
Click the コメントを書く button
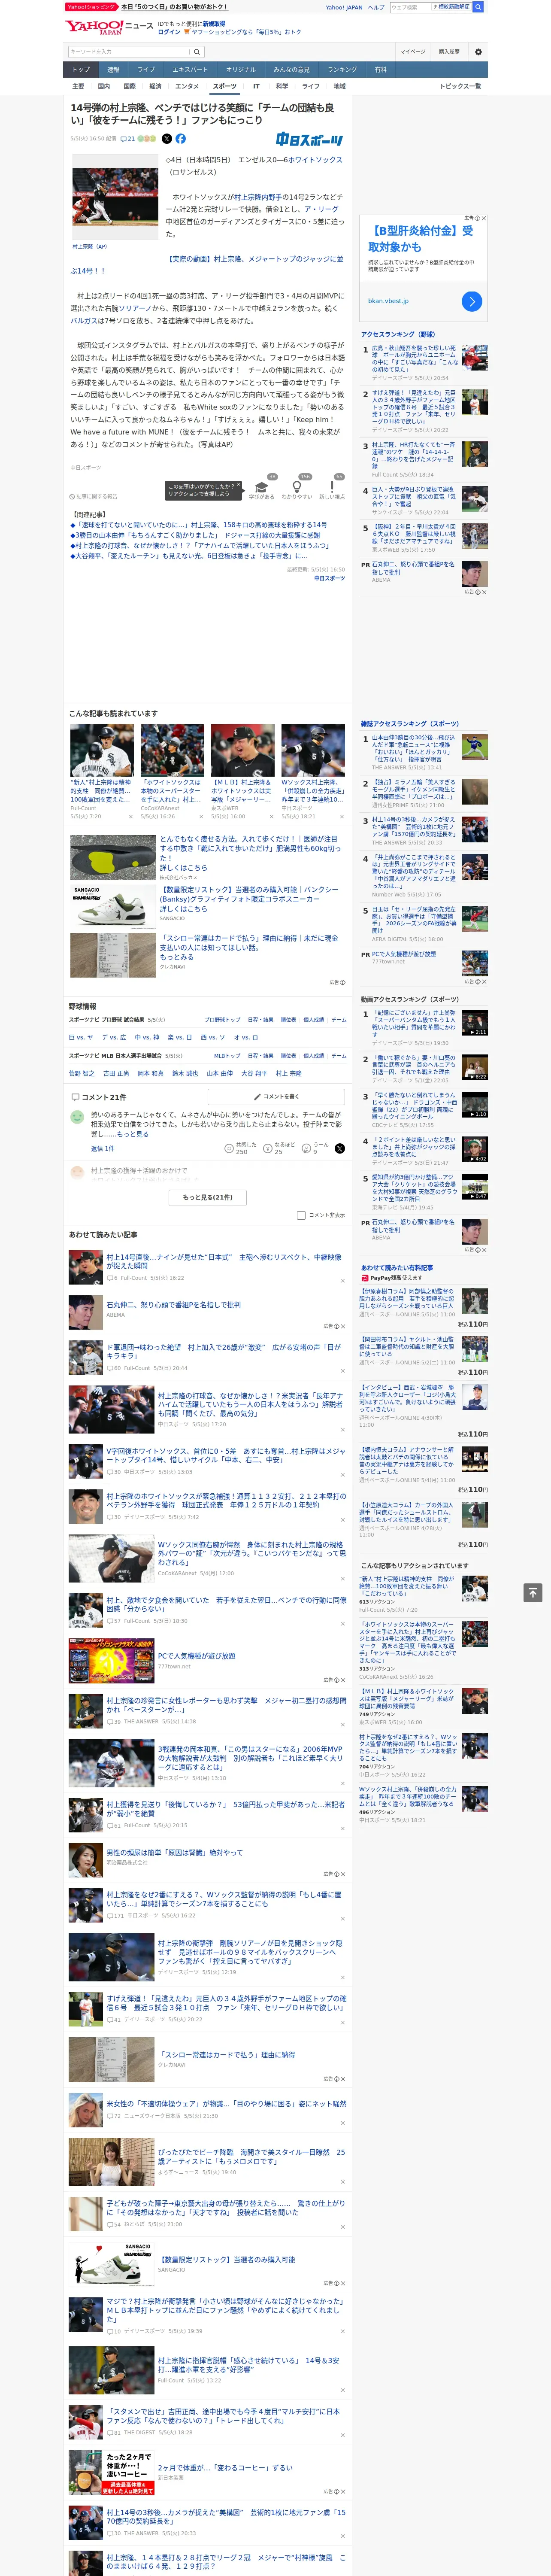click(277, 1097)
